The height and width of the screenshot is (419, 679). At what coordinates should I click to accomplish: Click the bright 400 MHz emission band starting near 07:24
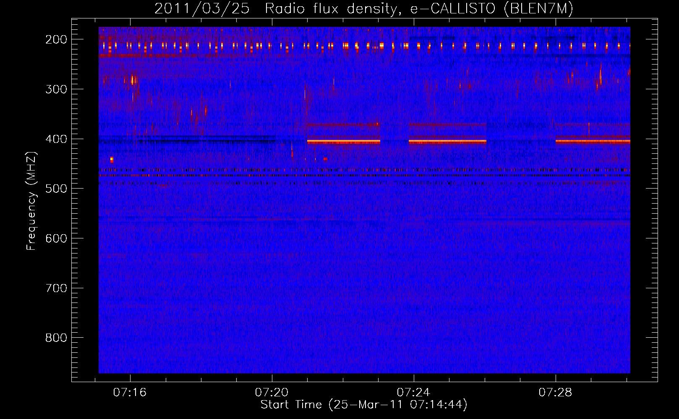pyautogui.click(x=447, y=142)
